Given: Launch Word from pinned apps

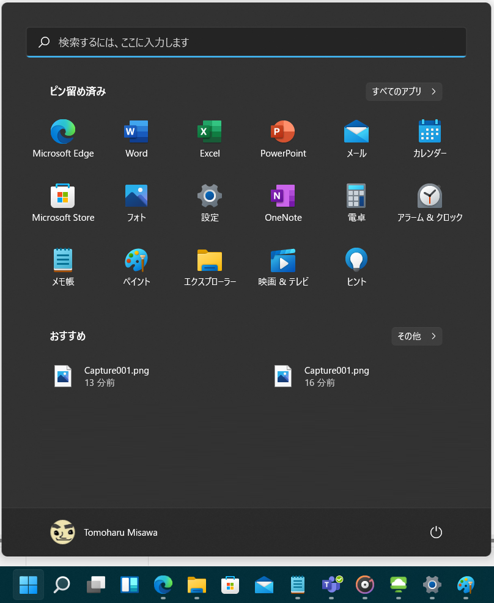Looking at the screenshot, I should [x=136, y=139].
